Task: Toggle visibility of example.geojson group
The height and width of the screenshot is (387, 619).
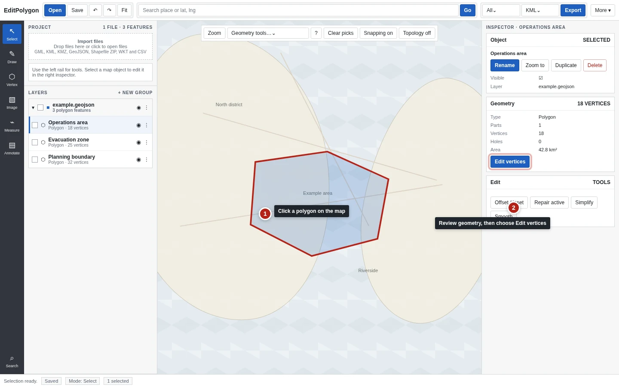Action: point(139,107)
